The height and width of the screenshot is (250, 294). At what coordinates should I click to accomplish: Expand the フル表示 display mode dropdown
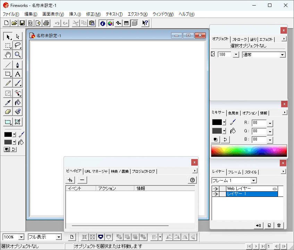59,237
